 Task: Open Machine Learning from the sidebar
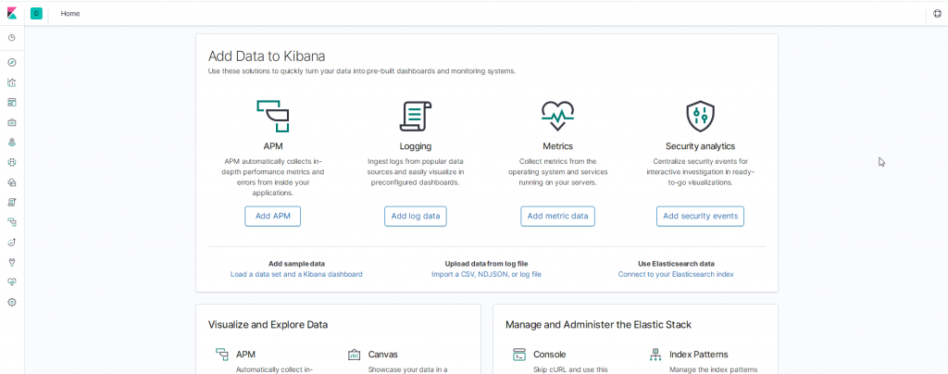coord(11,163)
